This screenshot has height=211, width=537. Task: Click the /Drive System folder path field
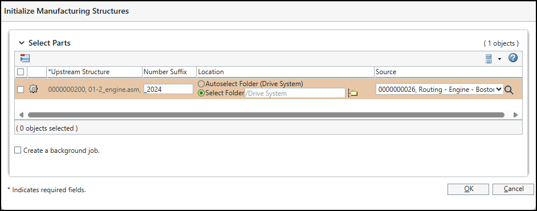tap(295, 93)
